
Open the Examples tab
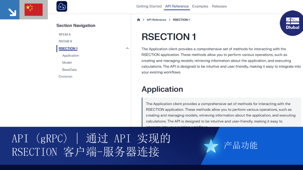pyautogui.click(x=200, y=6)
